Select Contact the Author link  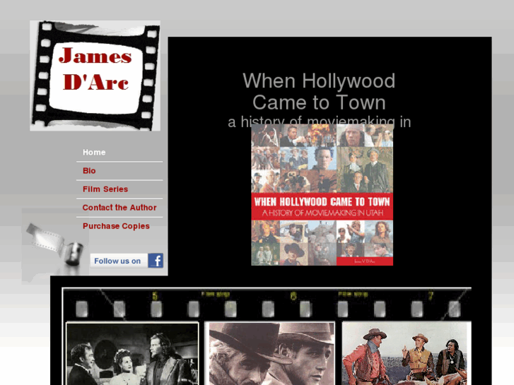click(x=119, y=208)
